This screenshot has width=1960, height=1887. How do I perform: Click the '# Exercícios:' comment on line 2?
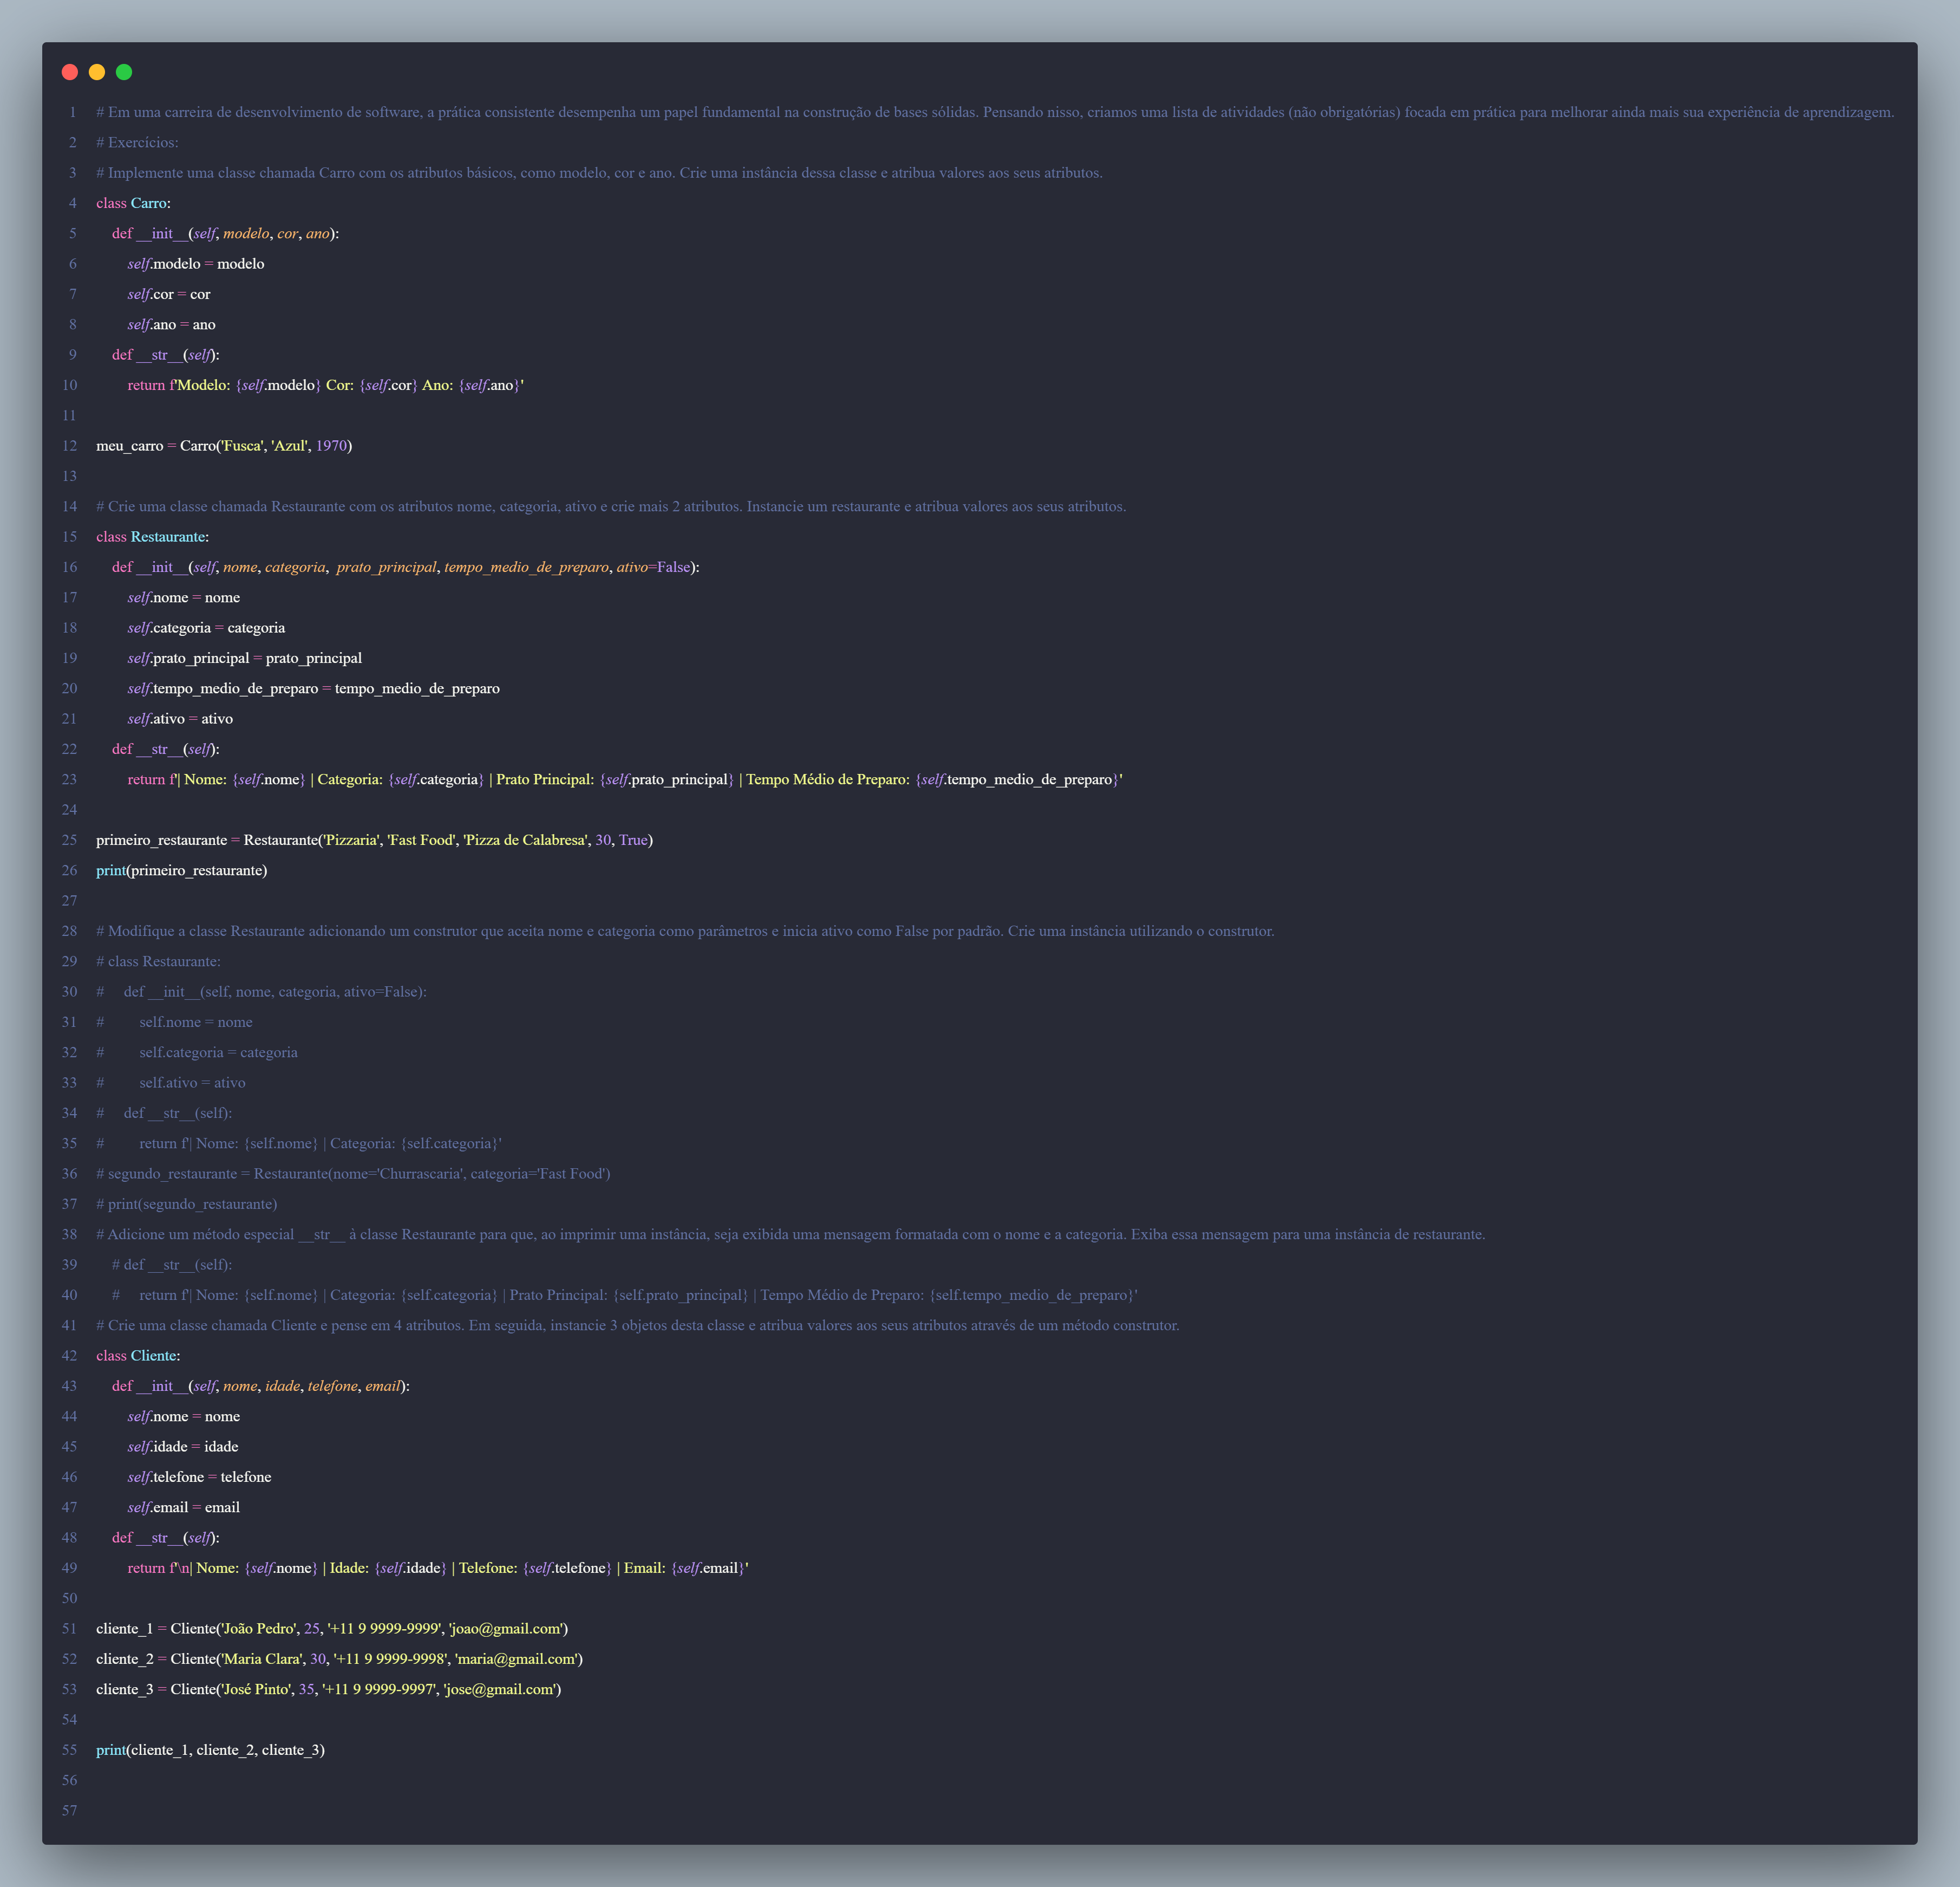point(137,142)
